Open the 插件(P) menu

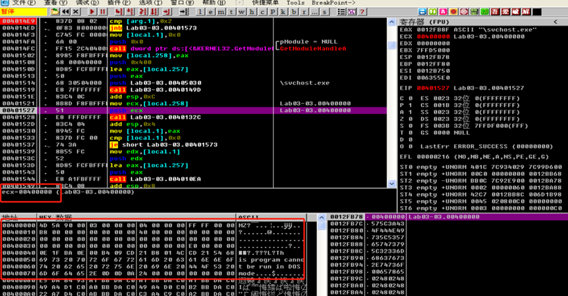pos(119,3)
